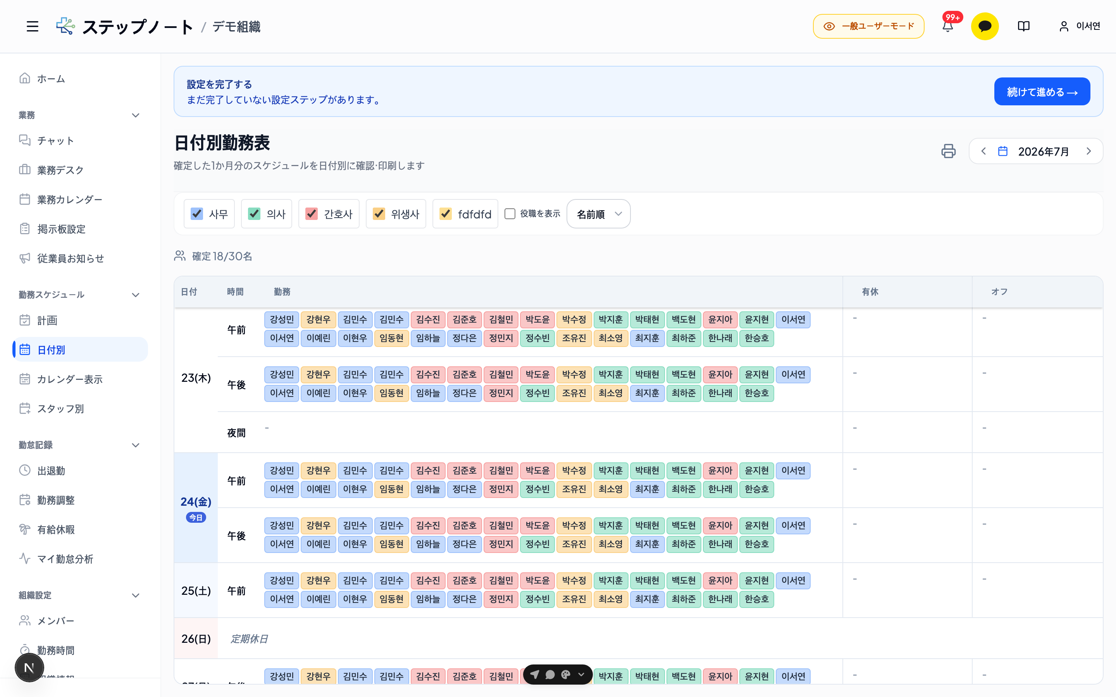
Task: Open user profile 이서연
Action: [1079, 26]
